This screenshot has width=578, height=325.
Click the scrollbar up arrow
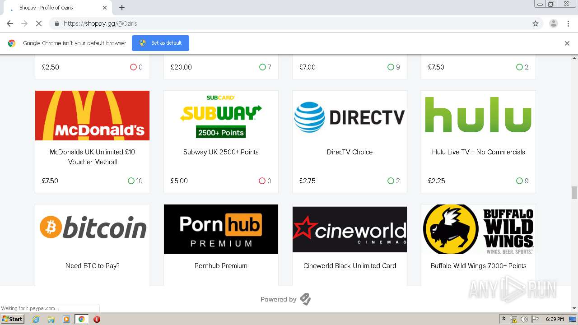(574, 58)
